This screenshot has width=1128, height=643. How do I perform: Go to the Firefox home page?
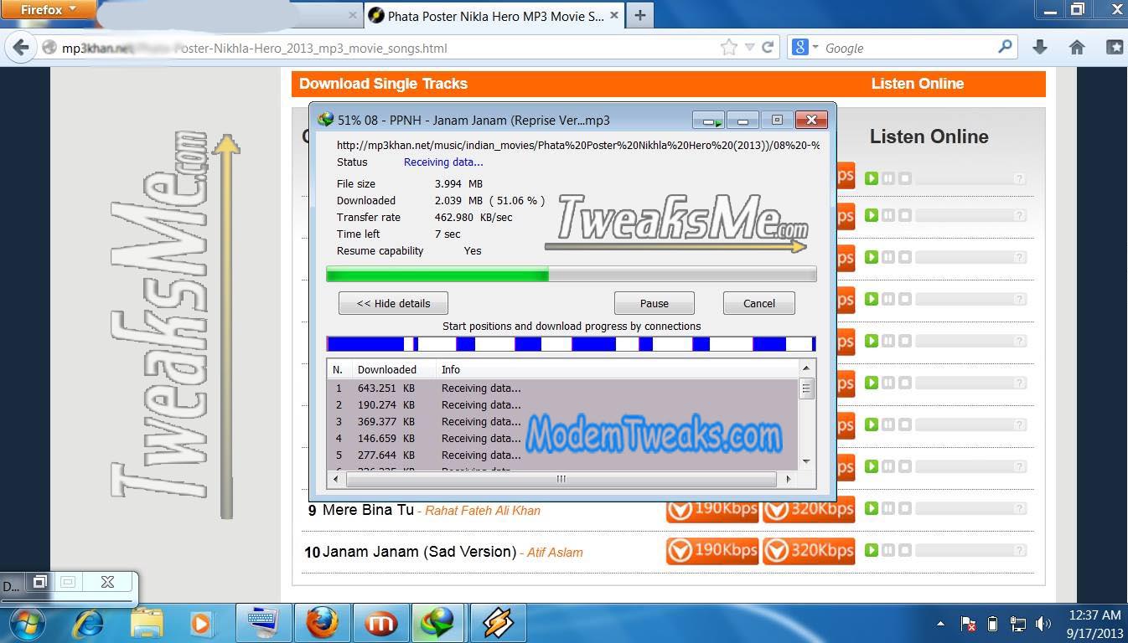pyautogui.click(x=1078, y=48)
